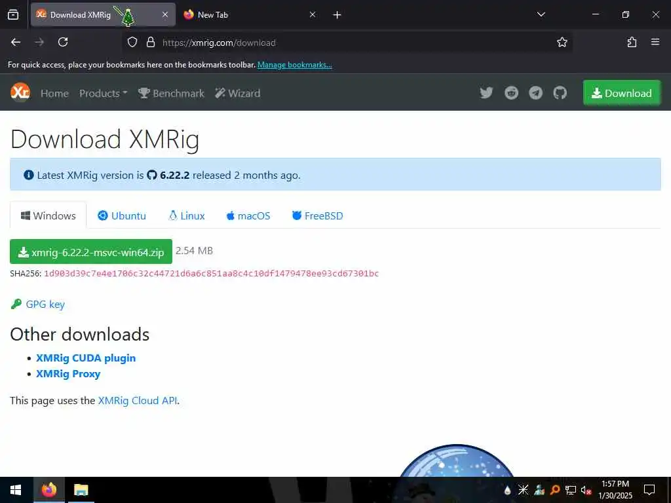View site security padlock info
Image resolution: width=671 pixels, height=503 pixels.
click(x=151, y=43)
